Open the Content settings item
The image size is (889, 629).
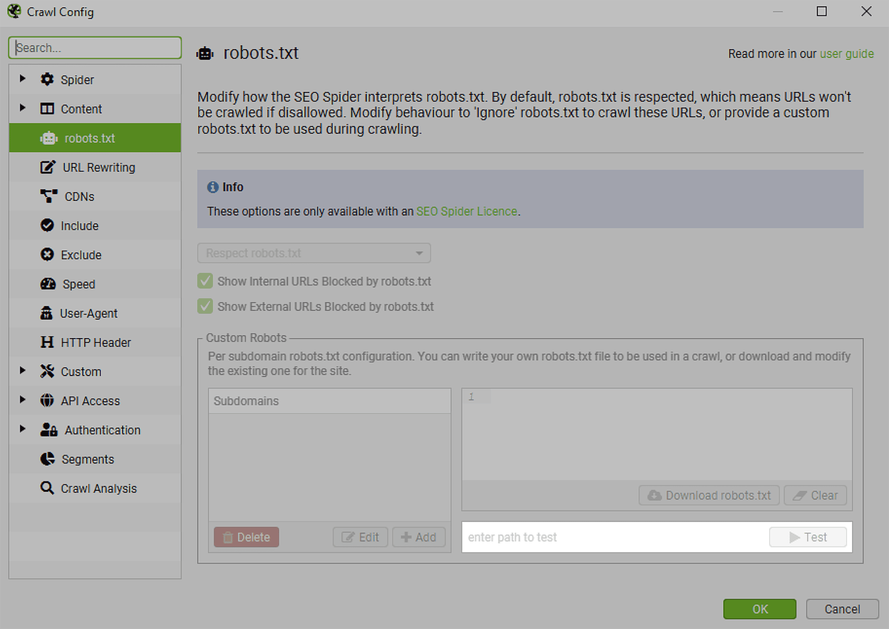click(x=81, y=109)
